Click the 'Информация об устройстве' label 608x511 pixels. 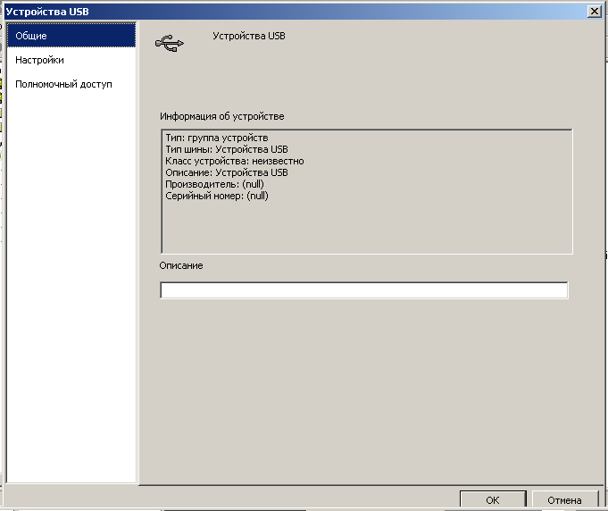pos(222,116)
